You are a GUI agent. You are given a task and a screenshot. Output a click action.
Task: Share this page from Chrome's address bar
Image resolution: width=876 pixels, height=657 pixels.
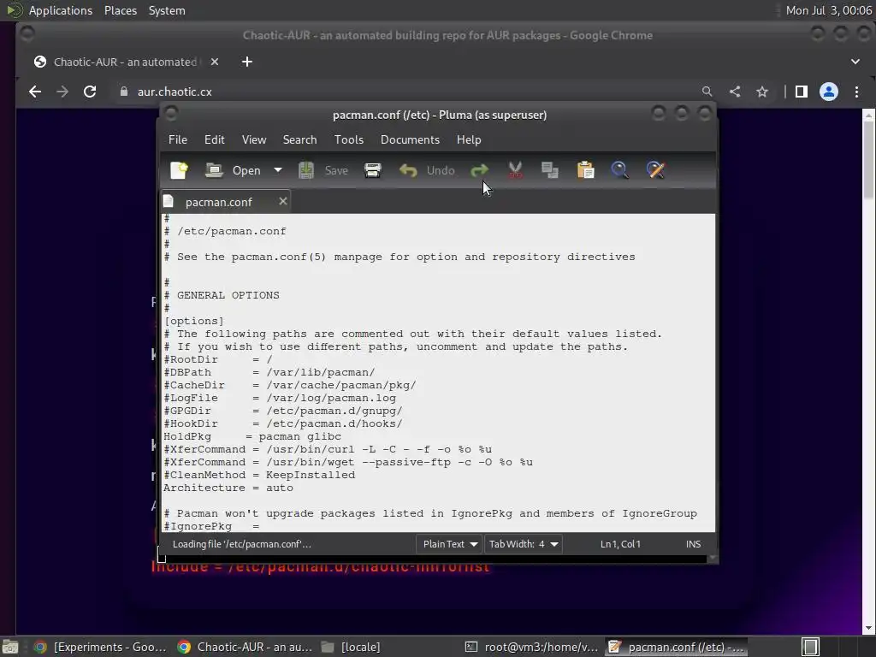point(735,92)
